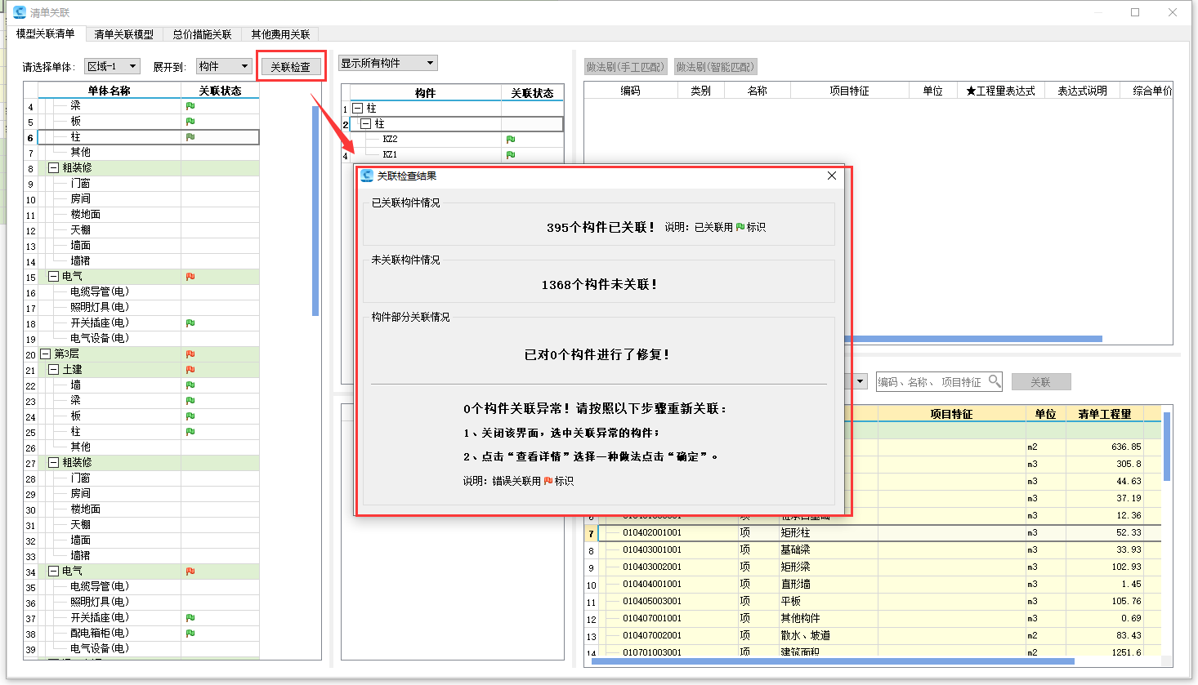Switch to the 清单关联模型 tab
The image size is (1198, 685).
(x=124, y=34)
